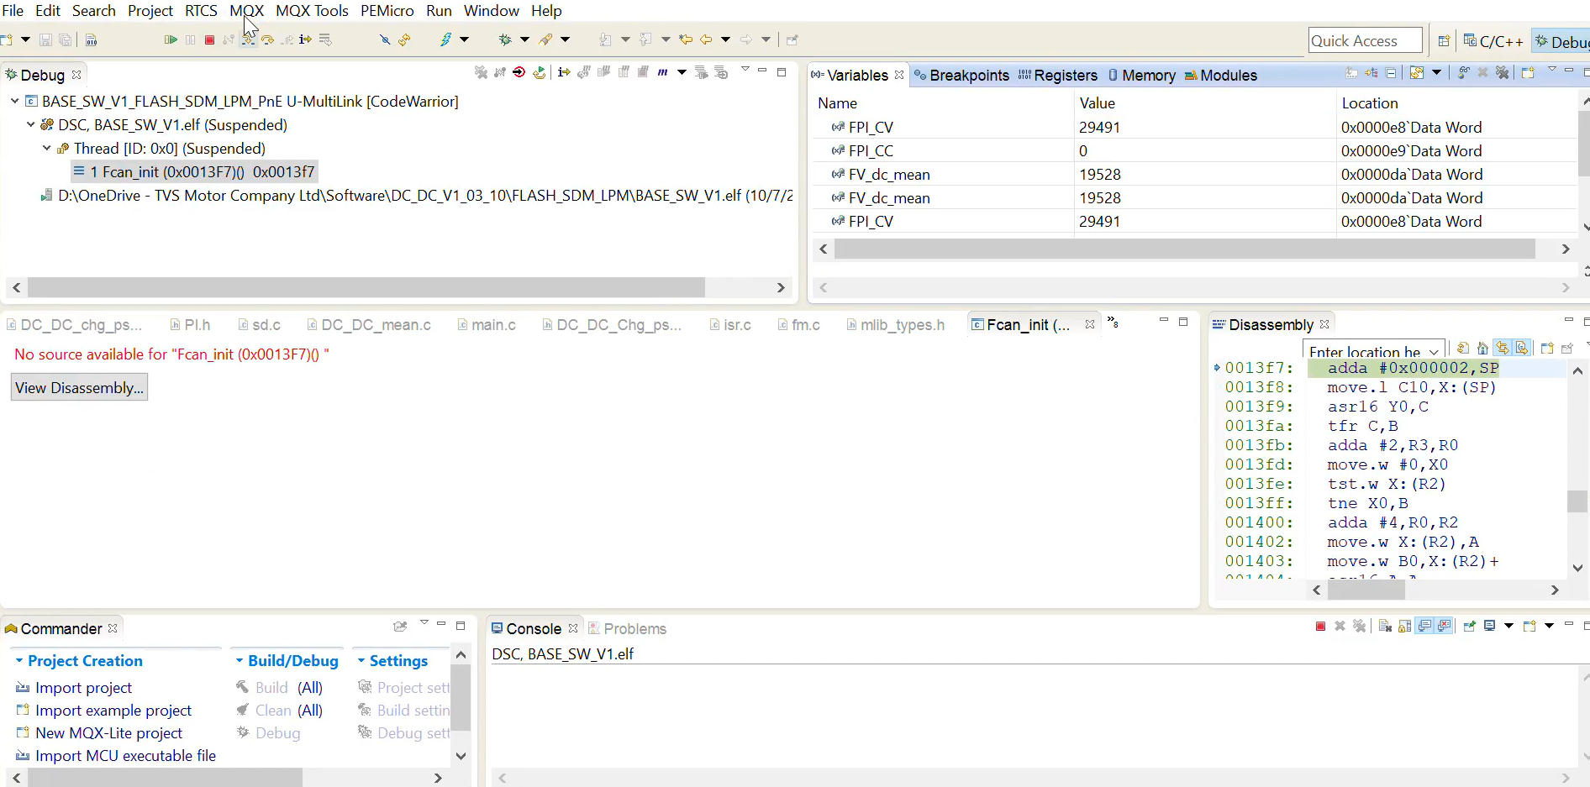Click the Step Into icon

[x=248, y=39]
